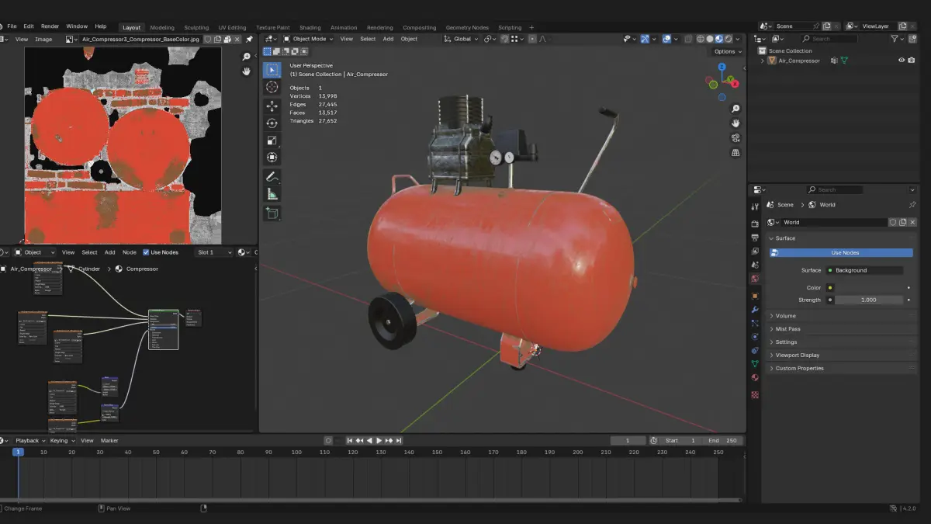Click the image editor pan hand icon
This screenshot has width=931, height=524.
tap(247, 71)
